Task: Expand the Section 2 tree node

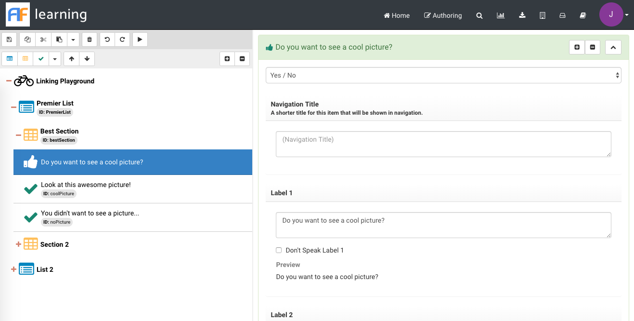Action: click(x=18, y=244)
